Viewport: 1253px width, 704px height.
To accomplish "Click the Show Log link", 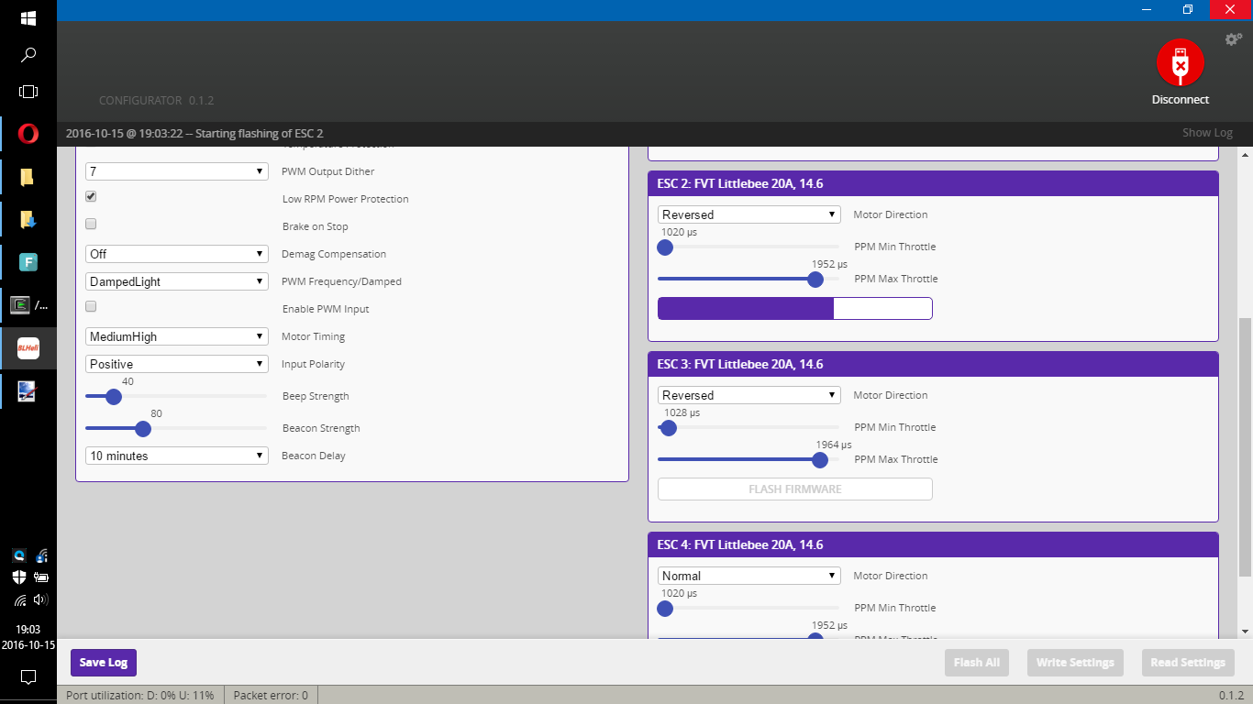I will coord(1206,133).
